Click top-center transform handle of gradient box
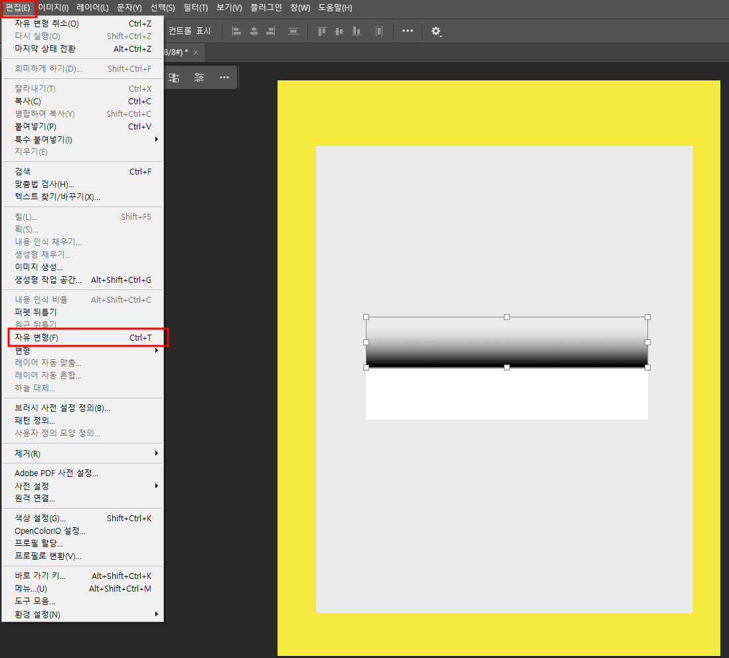Image resolution: width=729 pixels, height=658 pixels. 507,317
